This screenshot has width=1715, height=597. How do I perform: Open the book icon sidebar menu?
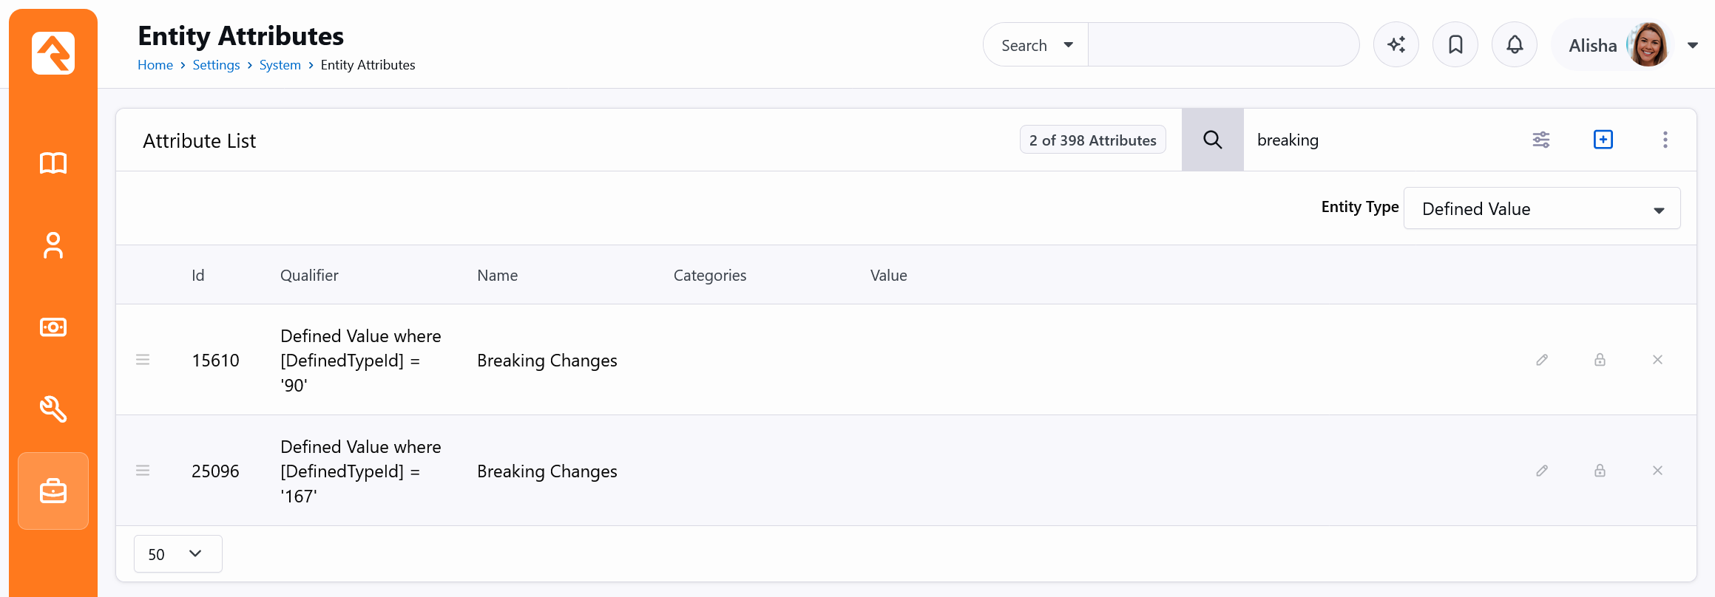click(53, 163)
